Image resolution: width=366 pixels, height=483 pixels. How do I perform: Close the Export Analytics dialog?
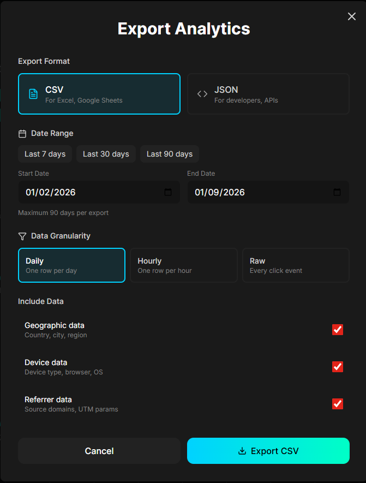tap(351, 16)
